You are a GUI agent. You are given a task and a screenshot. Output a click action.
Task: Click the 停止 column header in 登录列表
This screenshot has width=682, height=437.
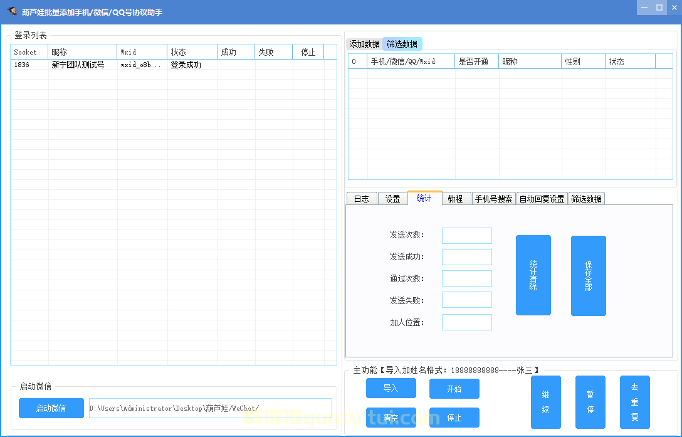308,52
